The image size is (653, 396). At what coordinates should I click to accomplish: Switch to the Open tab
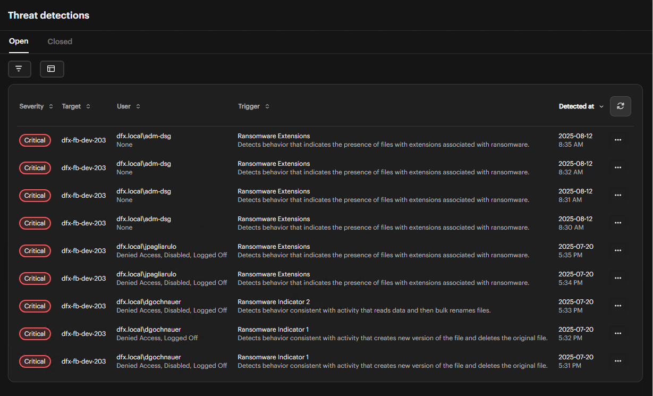click(x=19, y=41)
